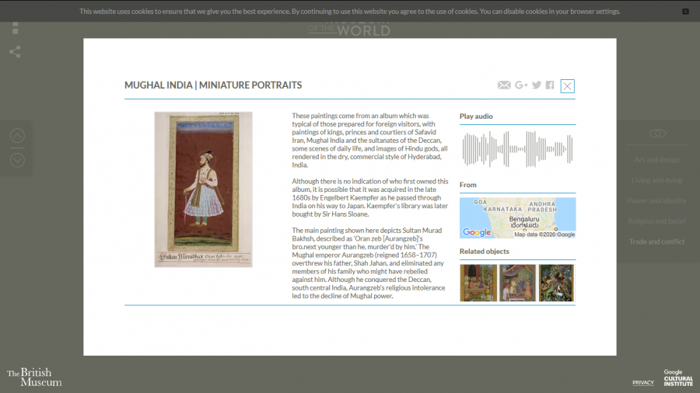Open the Privacy link
This screenshot has height=393, width=700.
(x=642, y=382)
